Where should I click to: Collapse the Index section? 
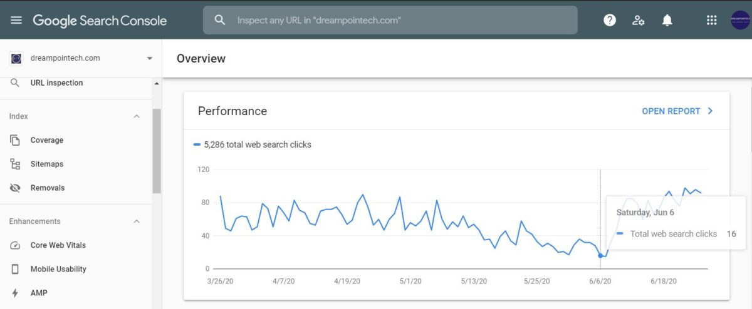tap(137, 116)
